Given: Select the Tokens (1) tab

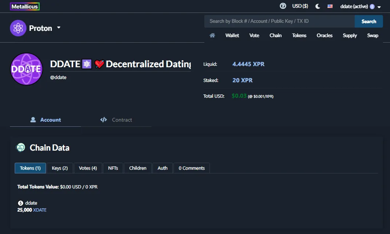Looking at the screenshot, I should (30, 168).
